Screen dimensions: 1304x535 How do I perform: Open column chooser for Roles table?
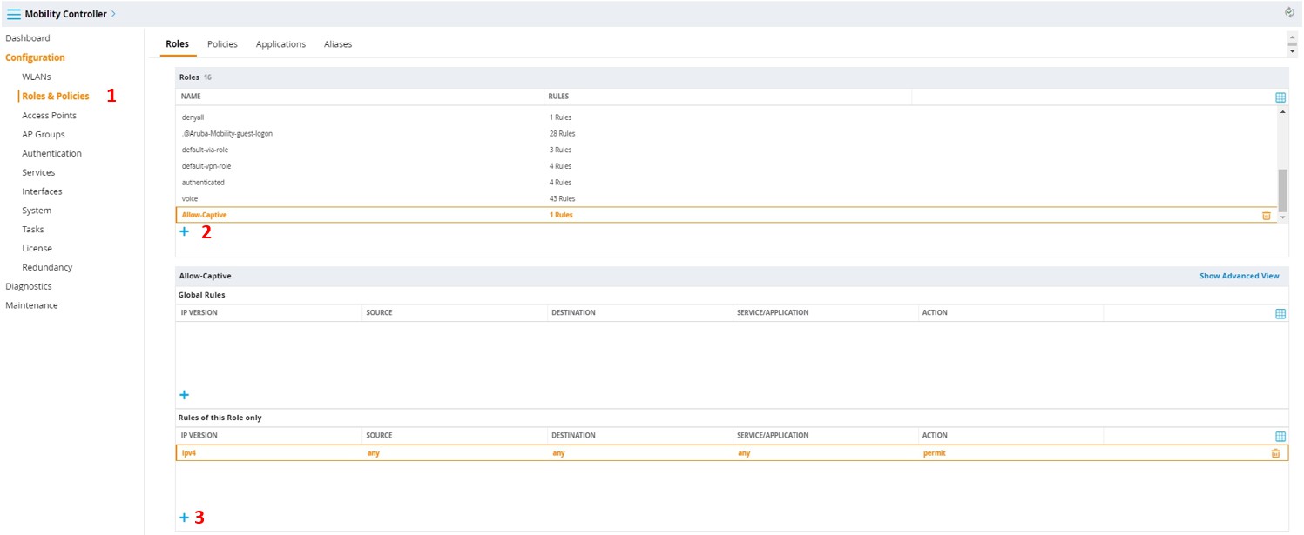pyautogui.click(x=1280, y=97)
